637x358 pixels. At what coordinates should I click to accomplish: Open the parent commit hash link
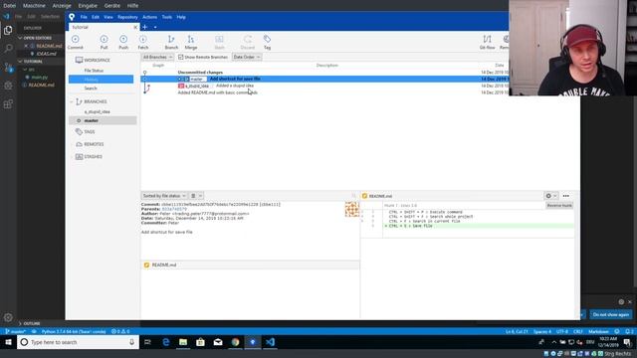tap(174, 209)
